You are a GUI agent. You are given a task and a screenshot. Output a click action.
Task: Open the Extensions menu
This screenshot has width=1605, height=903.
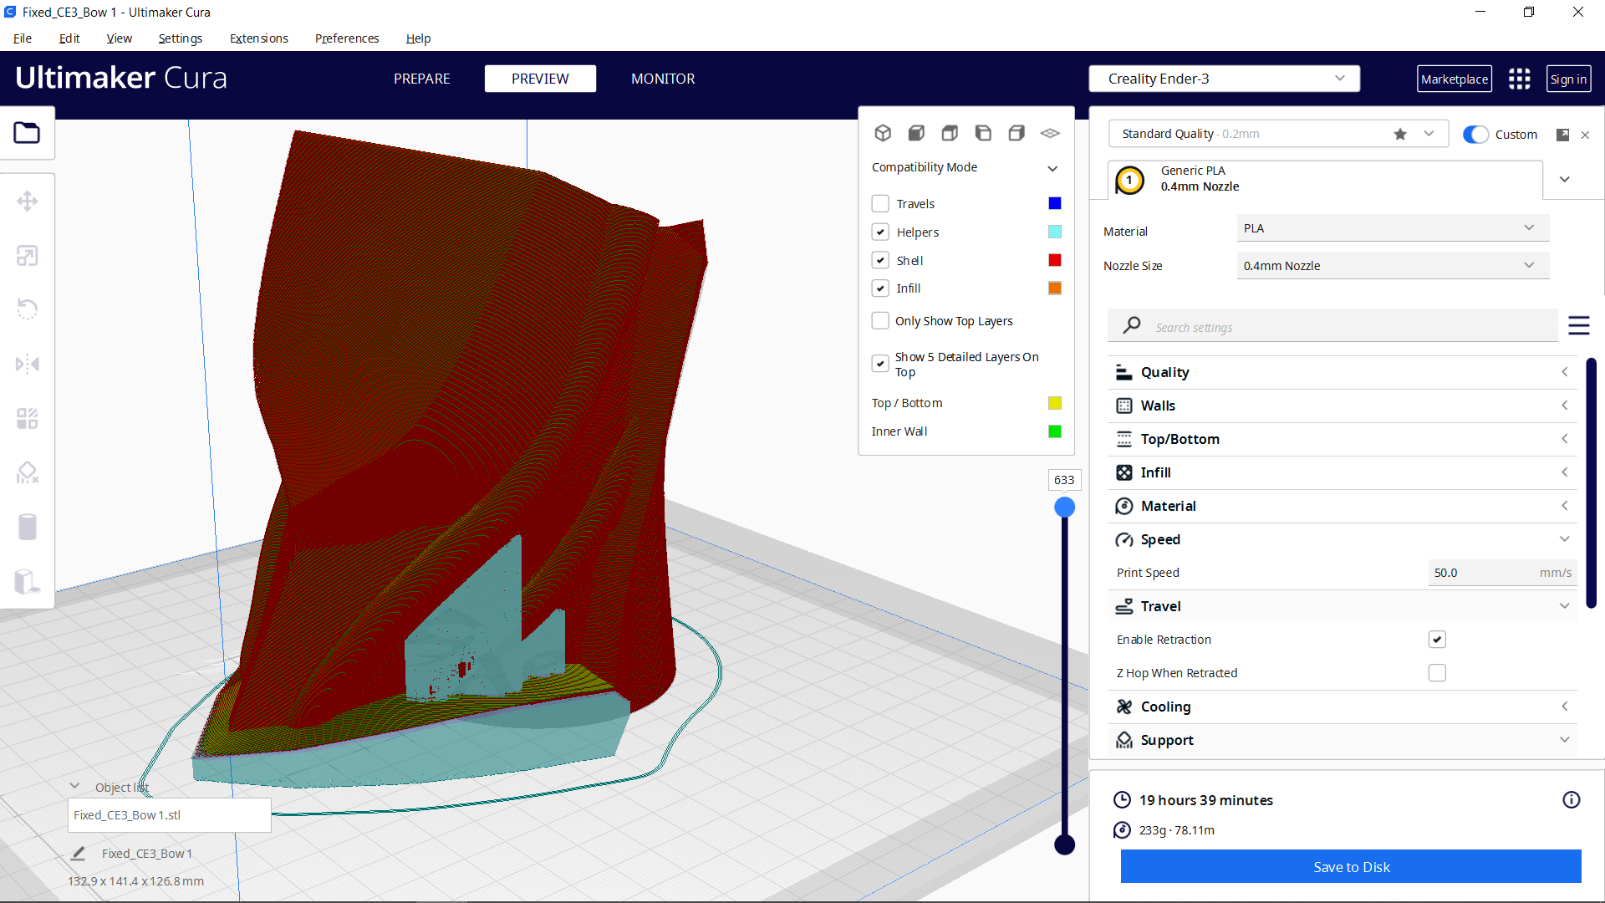coord(258,38)
